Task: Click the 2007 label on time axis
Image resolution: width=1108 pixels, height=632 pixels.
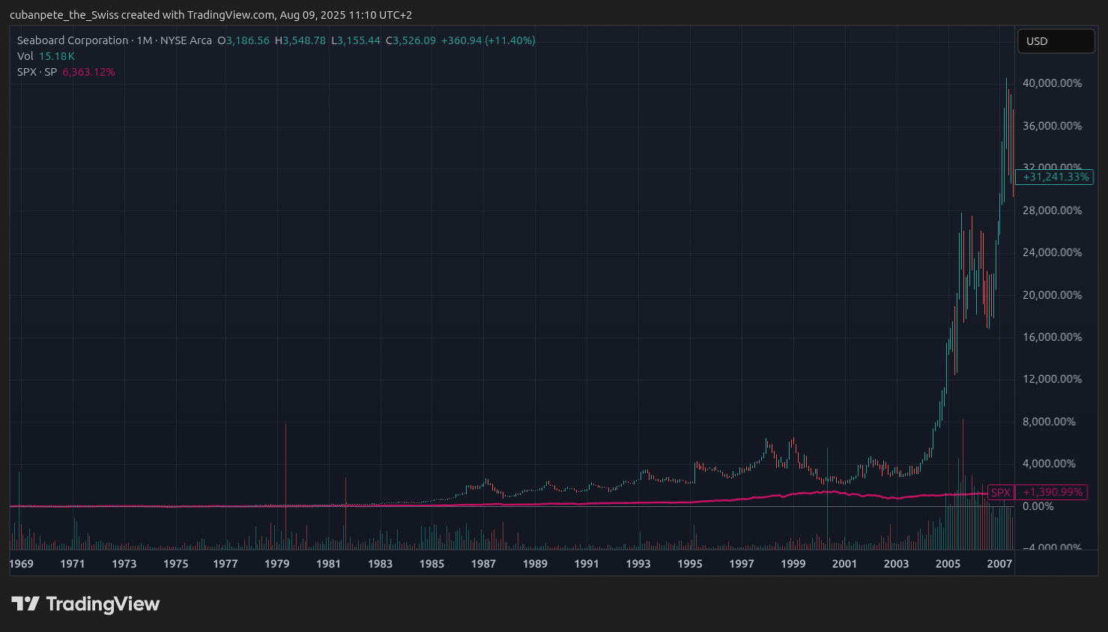Action: pos(999,564)
